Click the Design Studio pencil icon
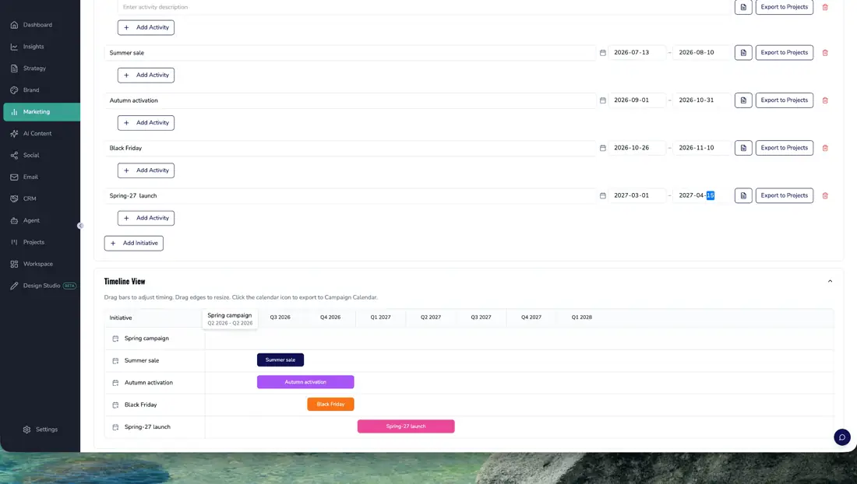This screenshot has height=484, width=857. tap(14, 286)
